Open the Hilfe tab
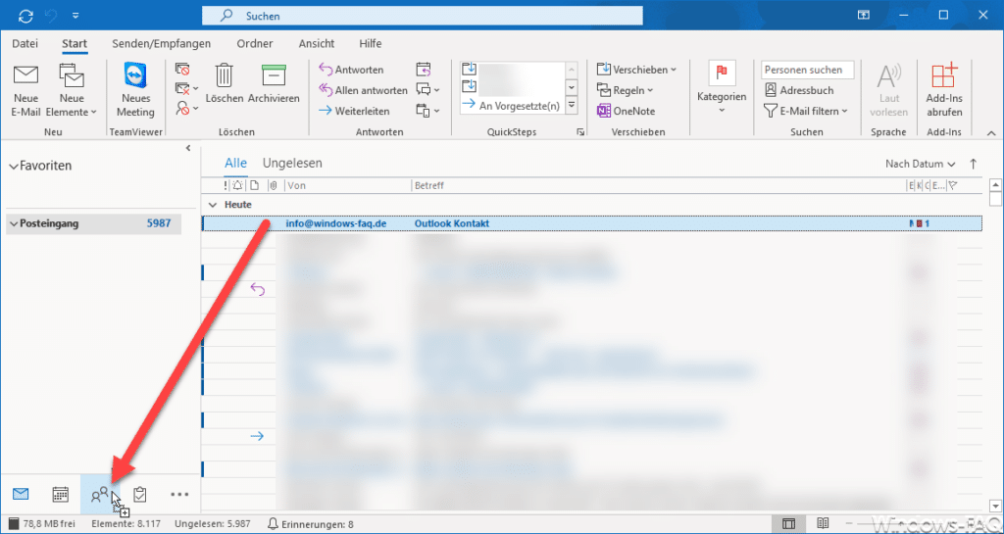The height and width of the screenshot is (534, 1004). click(x=370, y=43)
